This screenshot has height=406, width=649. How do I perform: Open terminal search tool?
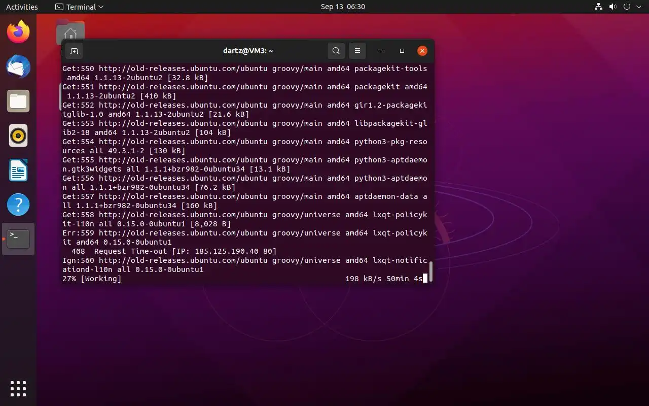coord(336,51)
